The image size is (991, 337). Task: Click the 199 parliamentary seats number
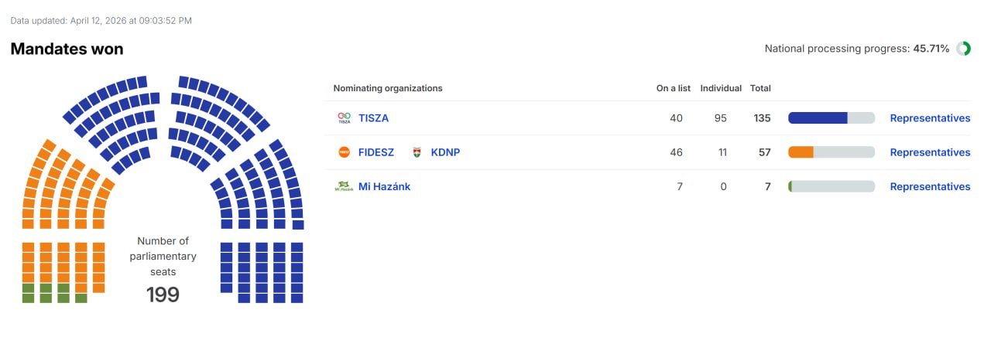click(x=163, y=294)
